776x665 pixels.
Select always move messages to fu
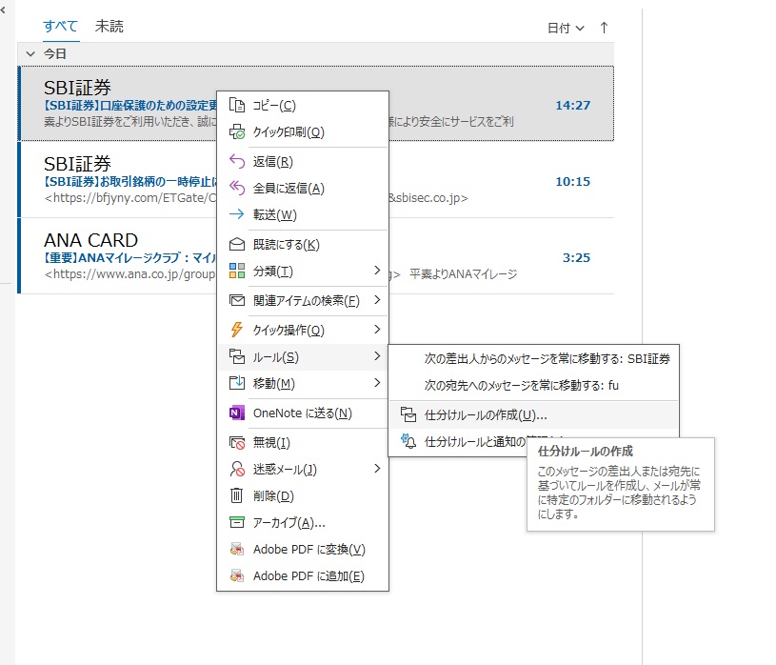[x=533, y=385]
